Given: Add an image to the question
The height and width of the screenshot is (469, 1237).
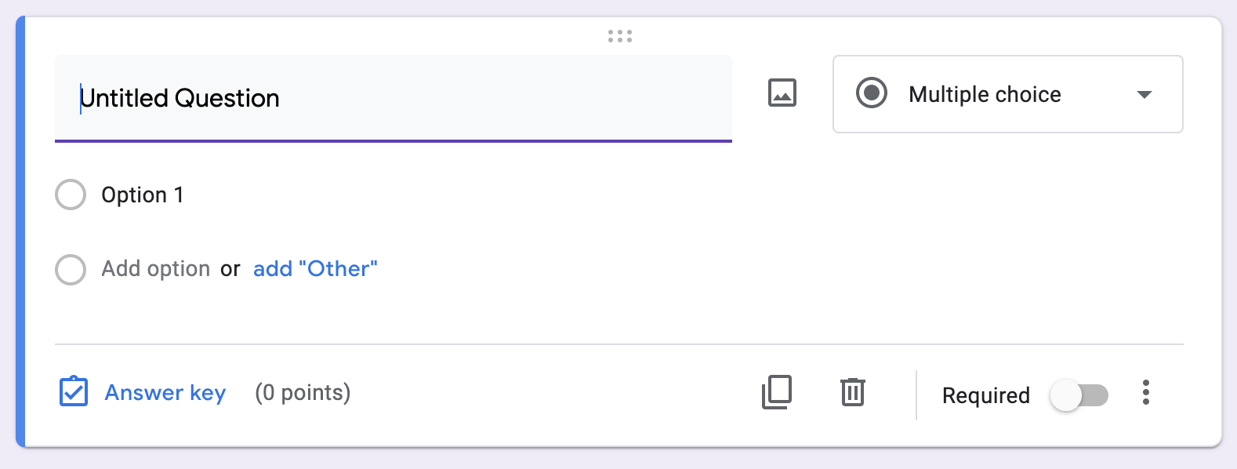Looking at the screenshot, I should (x=782, y=93).
